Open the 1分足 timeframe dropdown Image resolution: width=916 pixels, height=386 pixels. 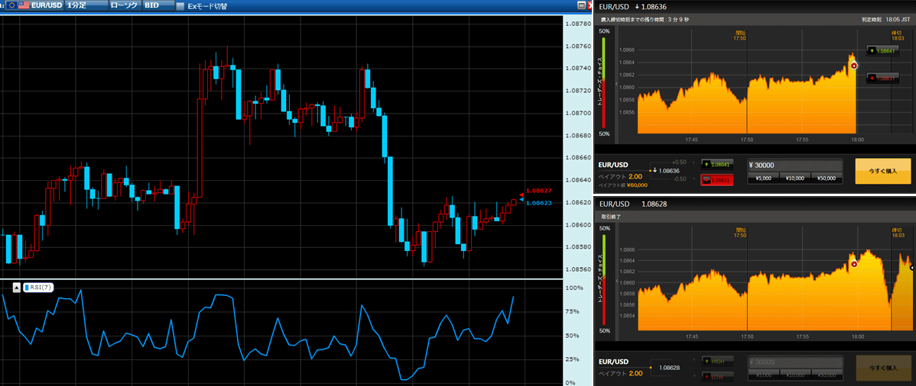coord(86,5)
